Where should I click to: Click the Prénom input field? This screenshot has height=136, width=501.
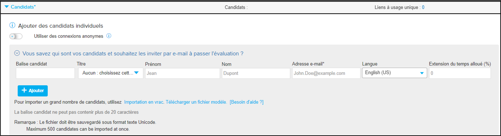click(183, 73)
